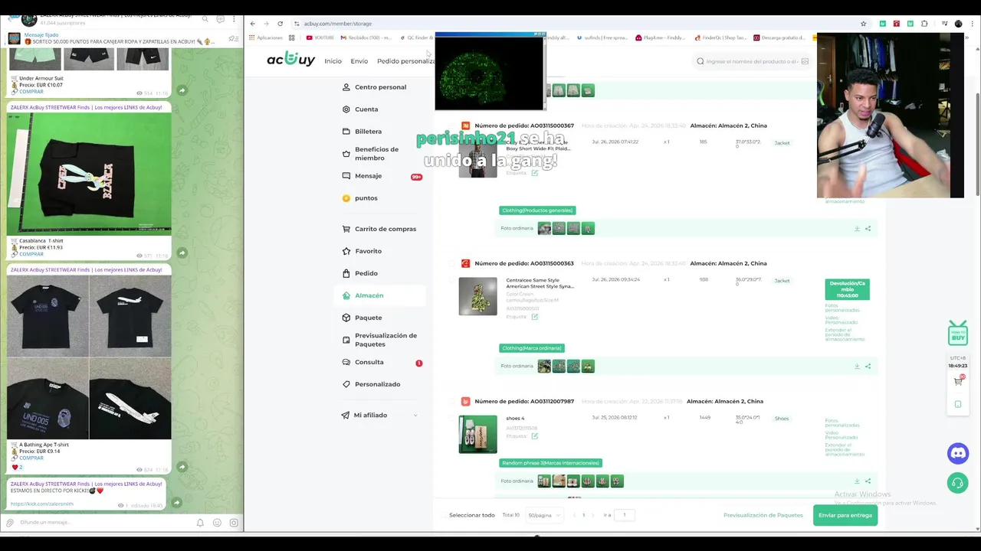Focus the acbuy product search field

pyautogui.click(x=751, y=61)
